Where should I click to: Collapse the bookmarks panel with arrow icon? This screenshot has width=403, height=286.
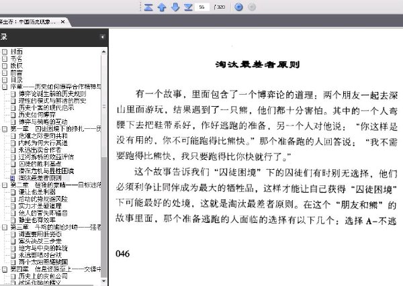pos(102,37)
